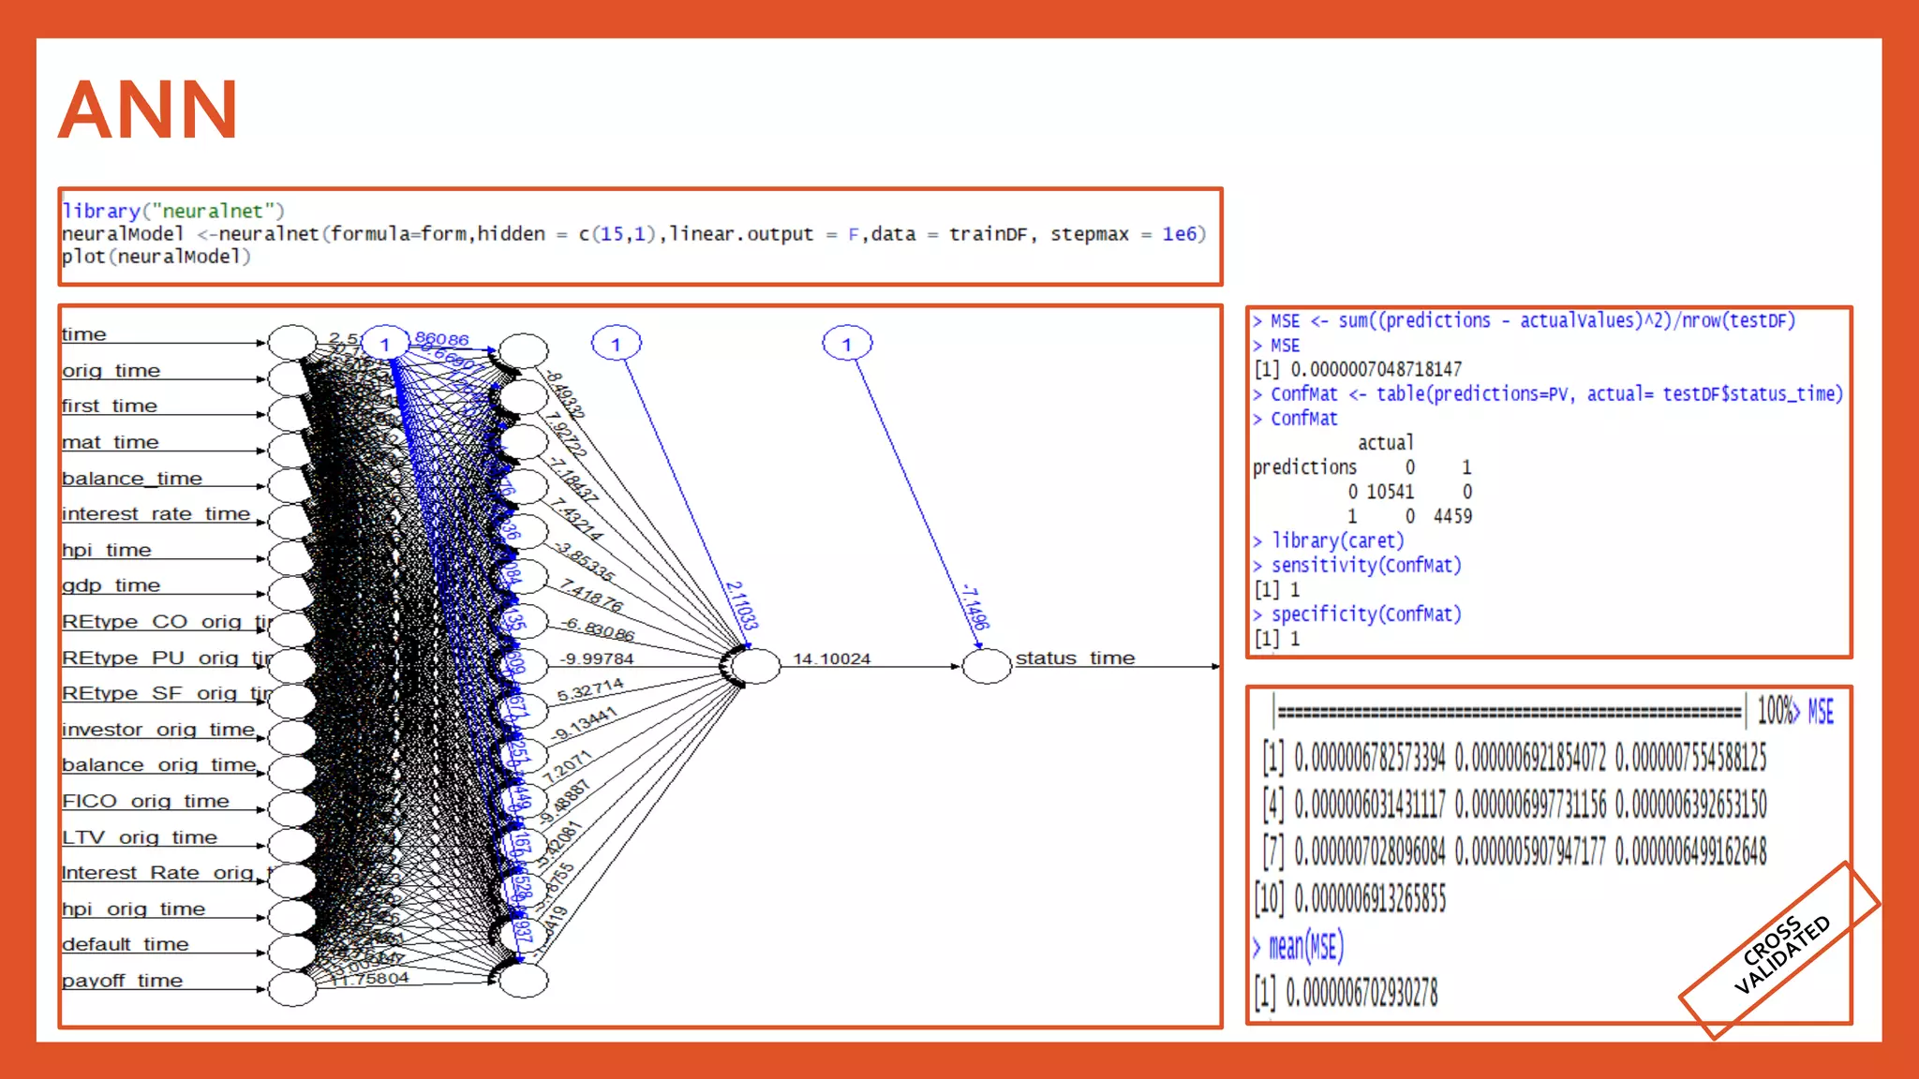Click the third bias node circle

(x=847, y=344)
